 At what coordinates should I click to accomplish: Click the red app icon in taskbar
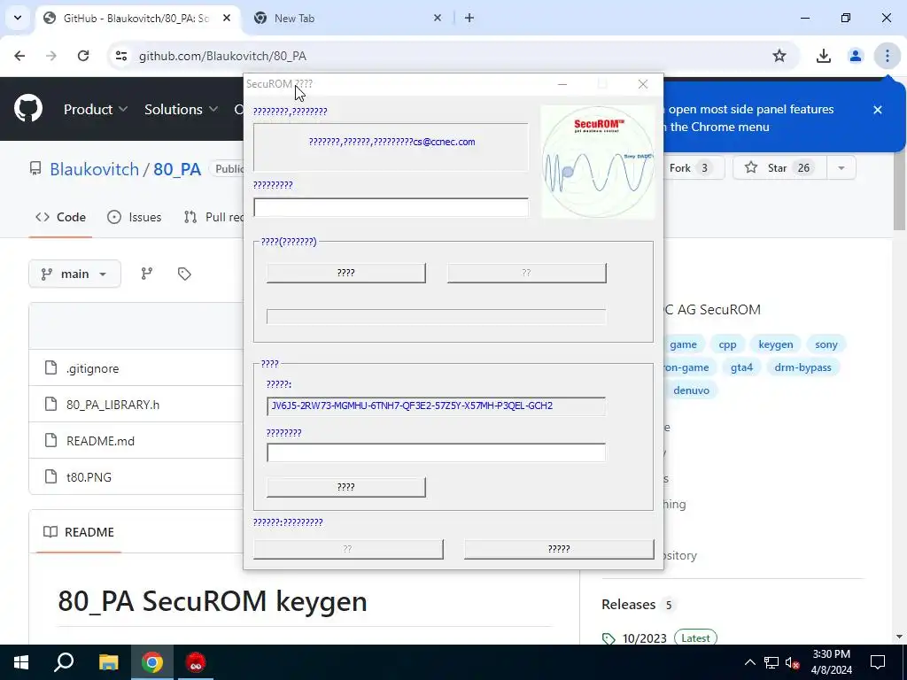196,662
